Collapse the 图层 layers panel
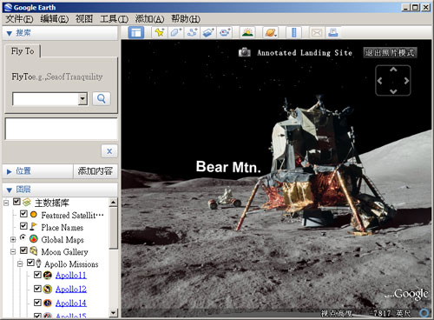The width and height of the screenshot is (434, 320). pos(10,190)
